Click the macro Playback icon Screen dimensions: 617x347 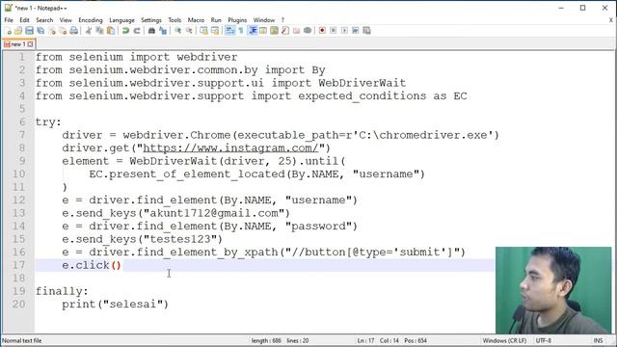point(344,31)
